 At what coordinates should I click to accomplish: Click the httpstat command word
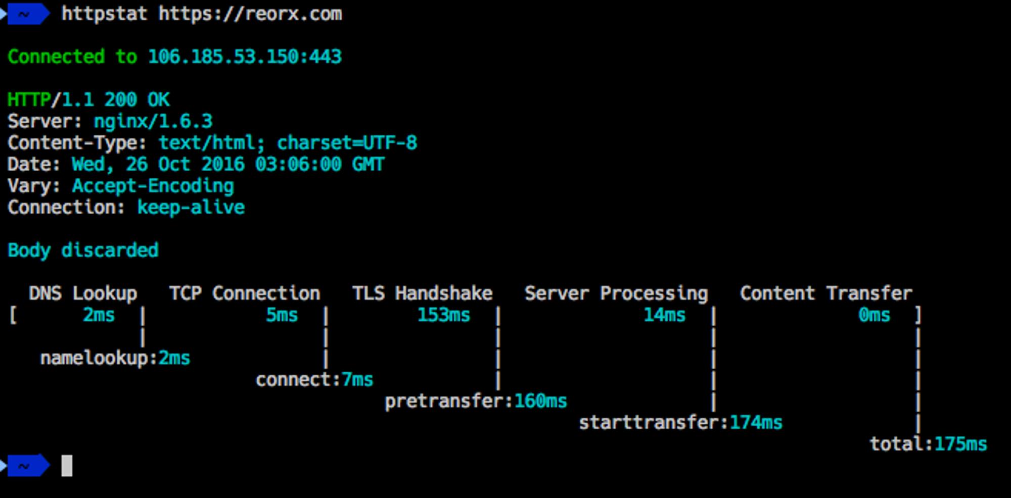pyautogui.click(x=104, y=14)
